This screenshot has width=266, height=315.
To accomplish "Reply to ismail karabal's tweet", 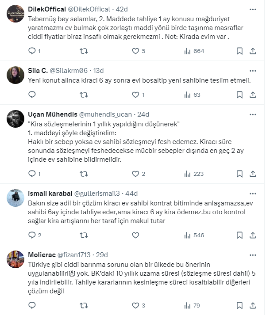I will [32, 235].
